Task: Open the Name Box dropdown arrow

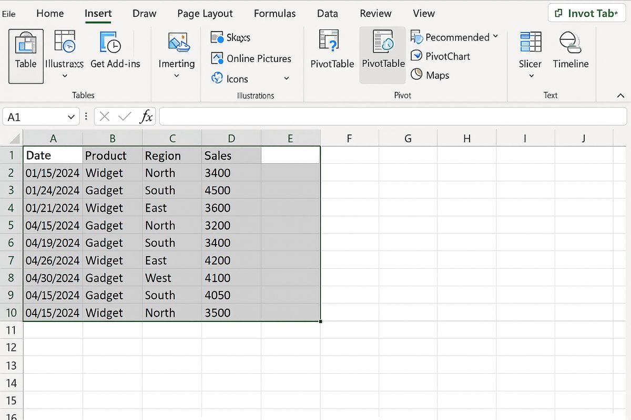Action: pyautogui.click(x=72, y=117)
